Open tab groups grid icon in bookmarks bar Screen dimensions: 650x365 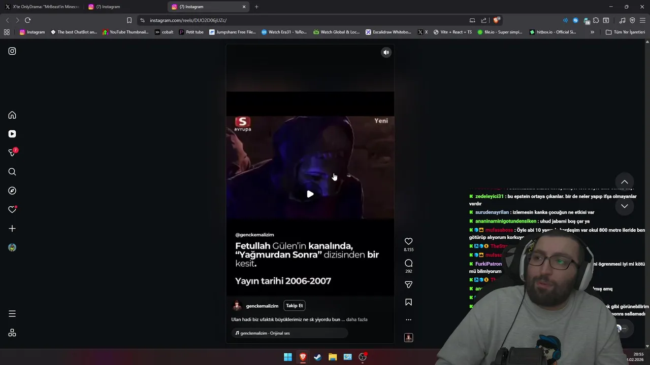pos(7,32)
